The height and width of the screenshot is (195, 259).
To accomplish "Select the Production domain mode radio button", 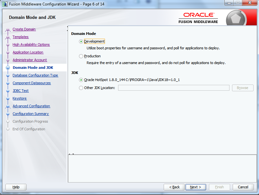I will coord(81,56).
